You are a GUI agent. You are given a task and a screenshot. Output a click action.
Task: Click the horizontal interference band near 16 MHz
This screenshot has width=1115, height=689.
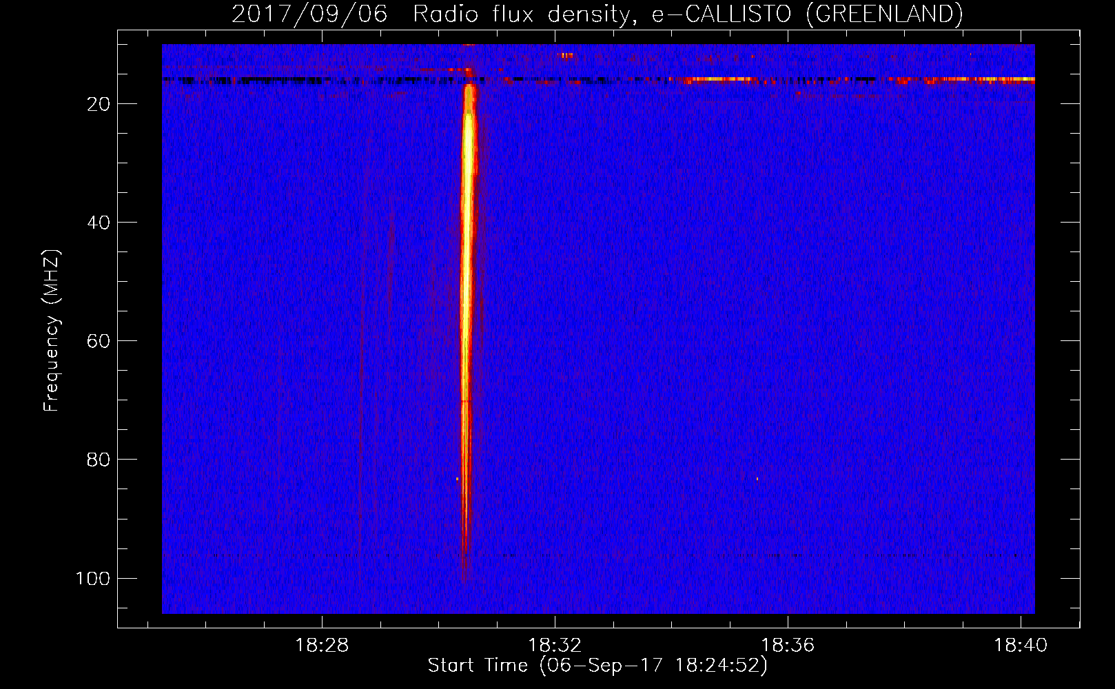pyautogui.click(x=598, y=80)
